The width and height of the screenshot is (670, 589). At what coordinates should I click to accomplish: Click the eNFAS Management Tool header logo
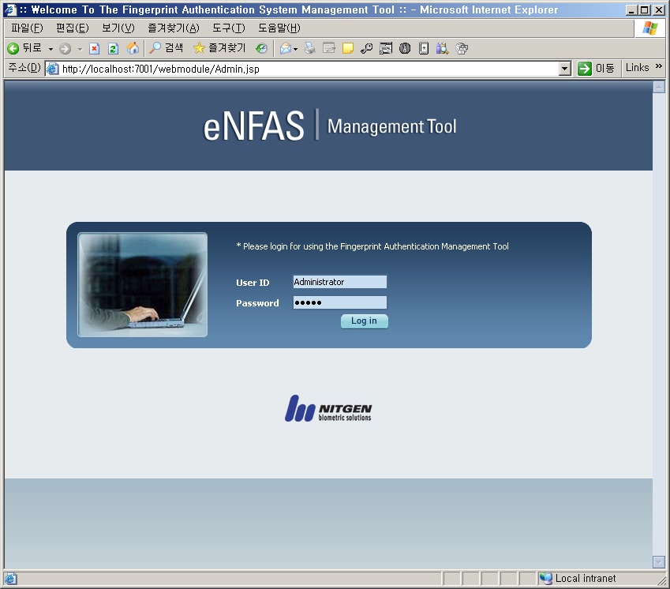coord(329,126)
